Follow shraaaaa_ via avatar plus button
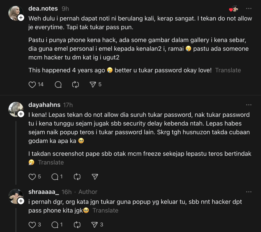The width and height of the screenshot is (261, 232). tap(21, 201)
